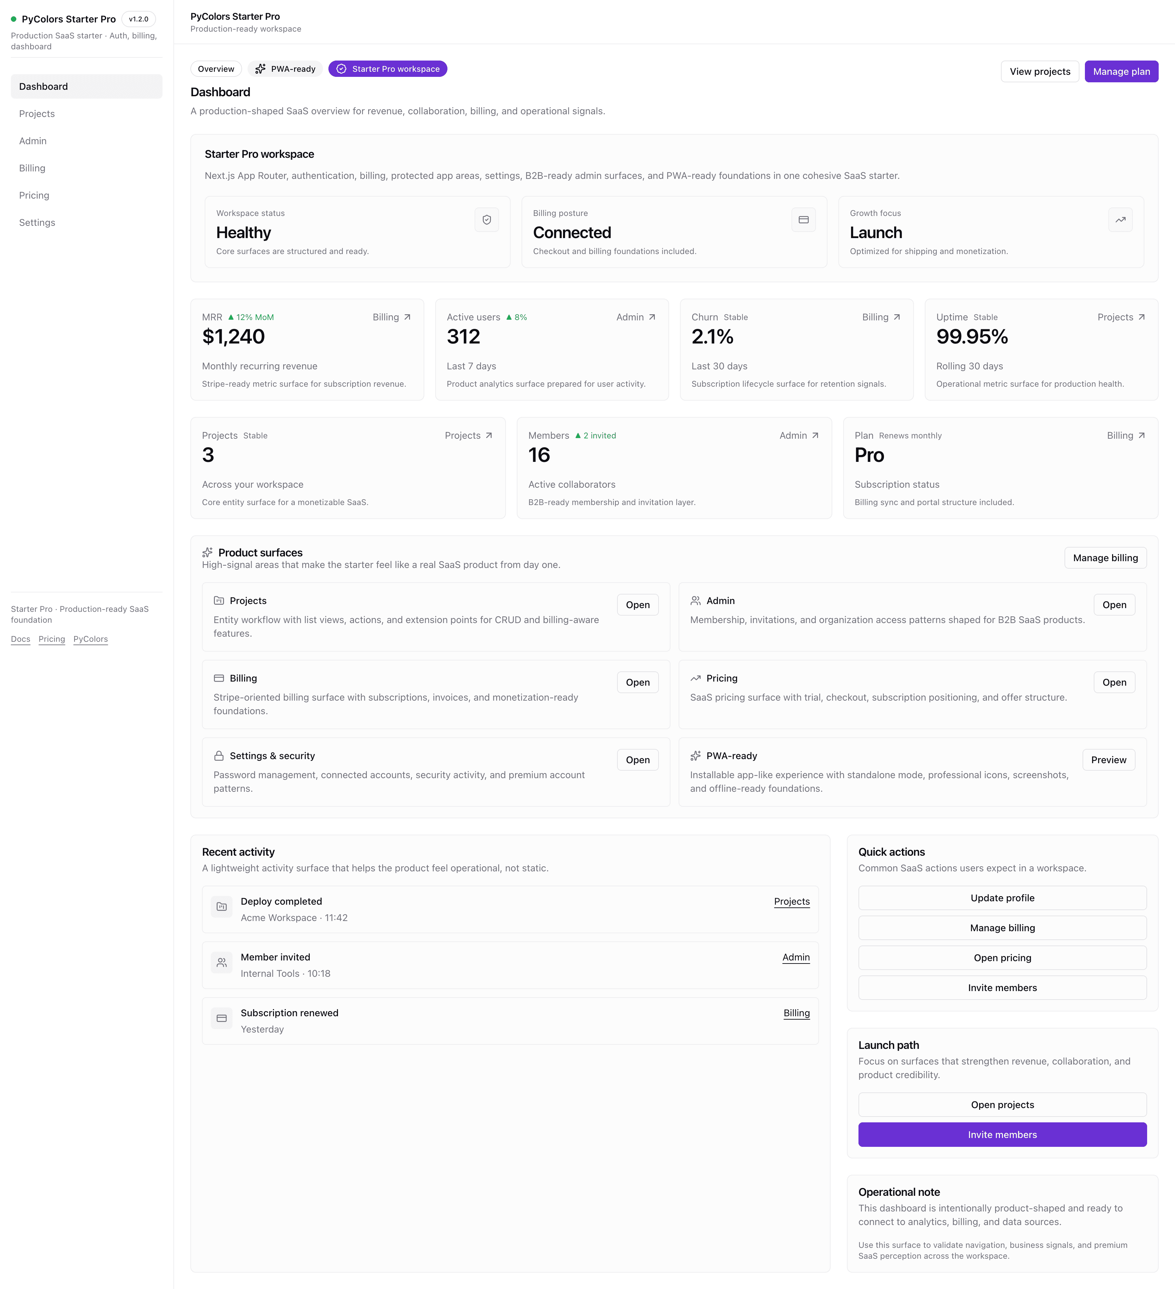Click the 12% MoM trend indicator
The width and height of the screenshot is (1175, 1289).
(251, 317)
